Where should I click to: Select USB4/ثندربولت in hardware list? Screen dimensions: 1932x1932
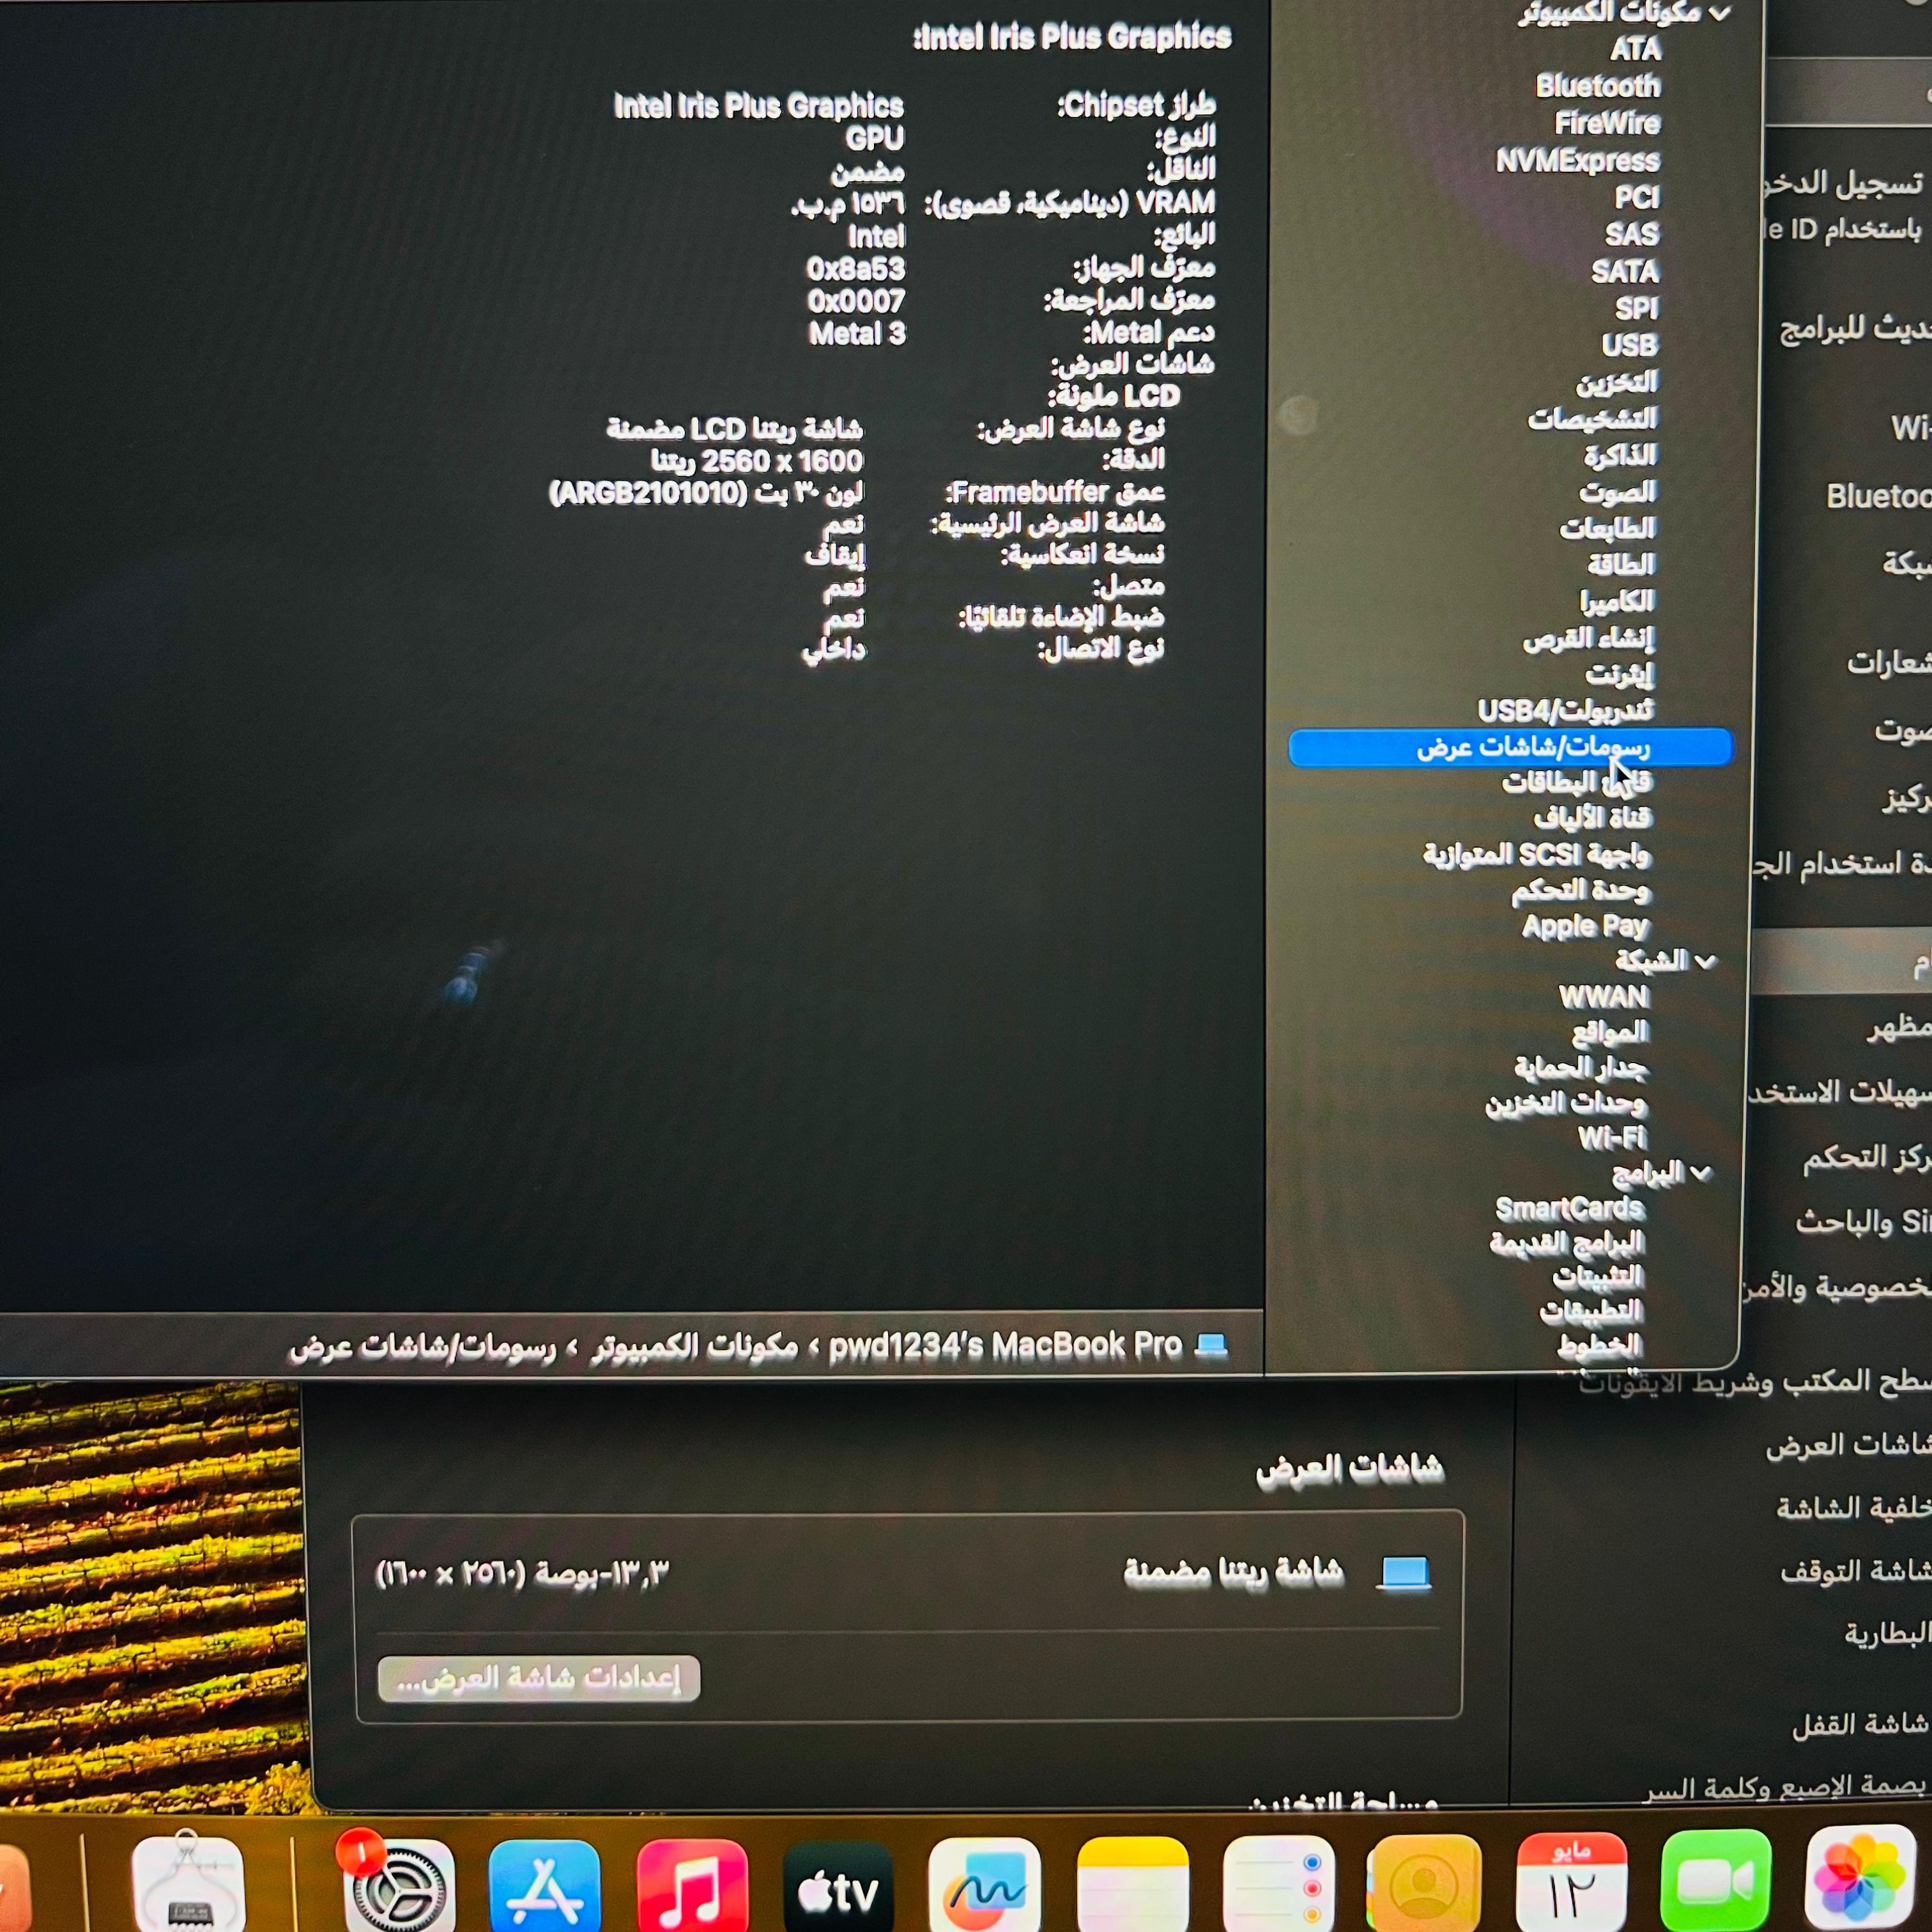click(x=1565, y=710)
